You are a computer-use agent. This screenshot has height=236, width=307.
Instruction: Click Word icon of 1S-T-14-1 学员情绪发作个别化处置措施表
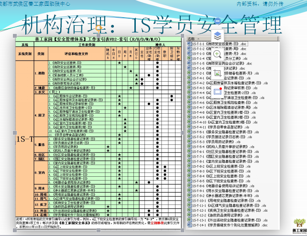tap(189, 225)
